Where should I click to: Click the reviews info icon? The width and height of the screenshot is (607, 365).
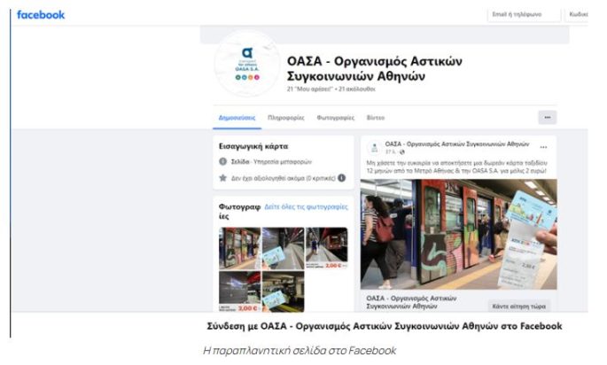[341, 178]
